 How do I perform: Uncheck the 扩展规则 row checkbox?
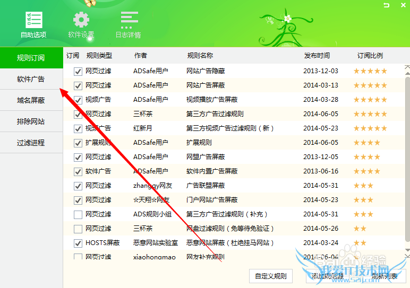[x=78, y=143]
